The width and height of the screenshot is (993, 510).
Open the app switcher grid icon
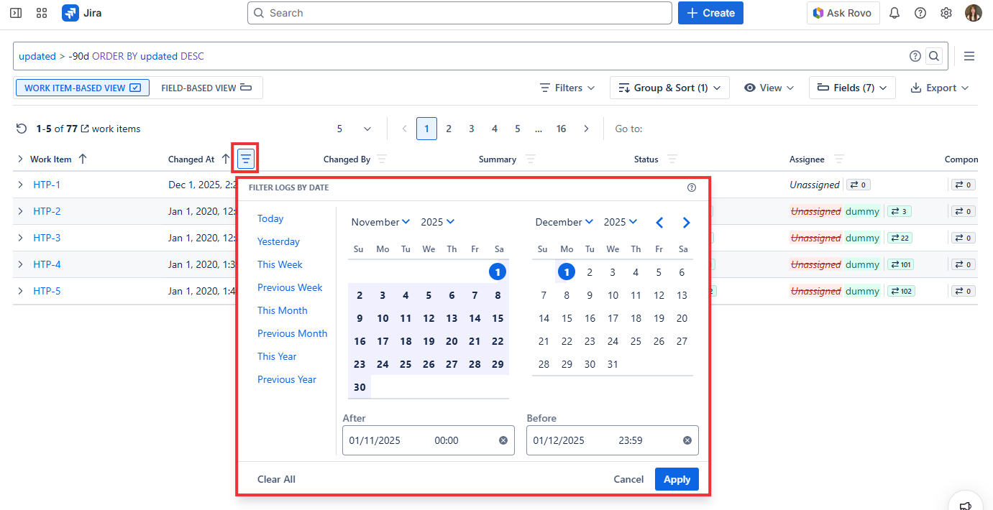42,13
